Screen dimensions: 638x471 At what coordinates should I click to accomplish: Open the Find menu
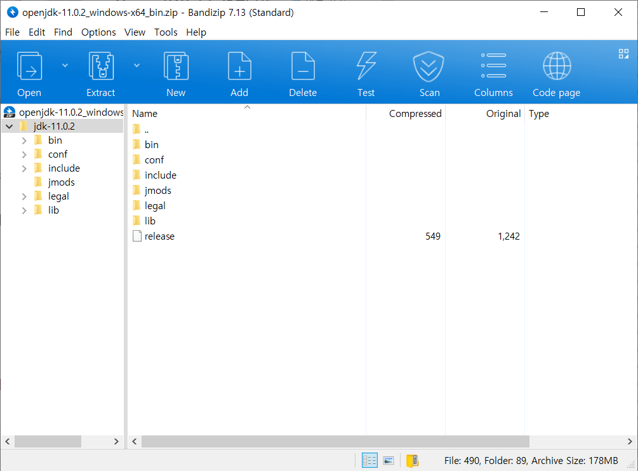(63, 32)
